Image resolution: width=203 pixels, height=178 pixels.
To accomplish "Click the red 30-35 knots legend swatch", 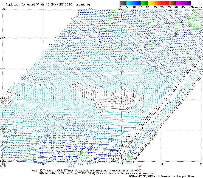I will (166, 3).
